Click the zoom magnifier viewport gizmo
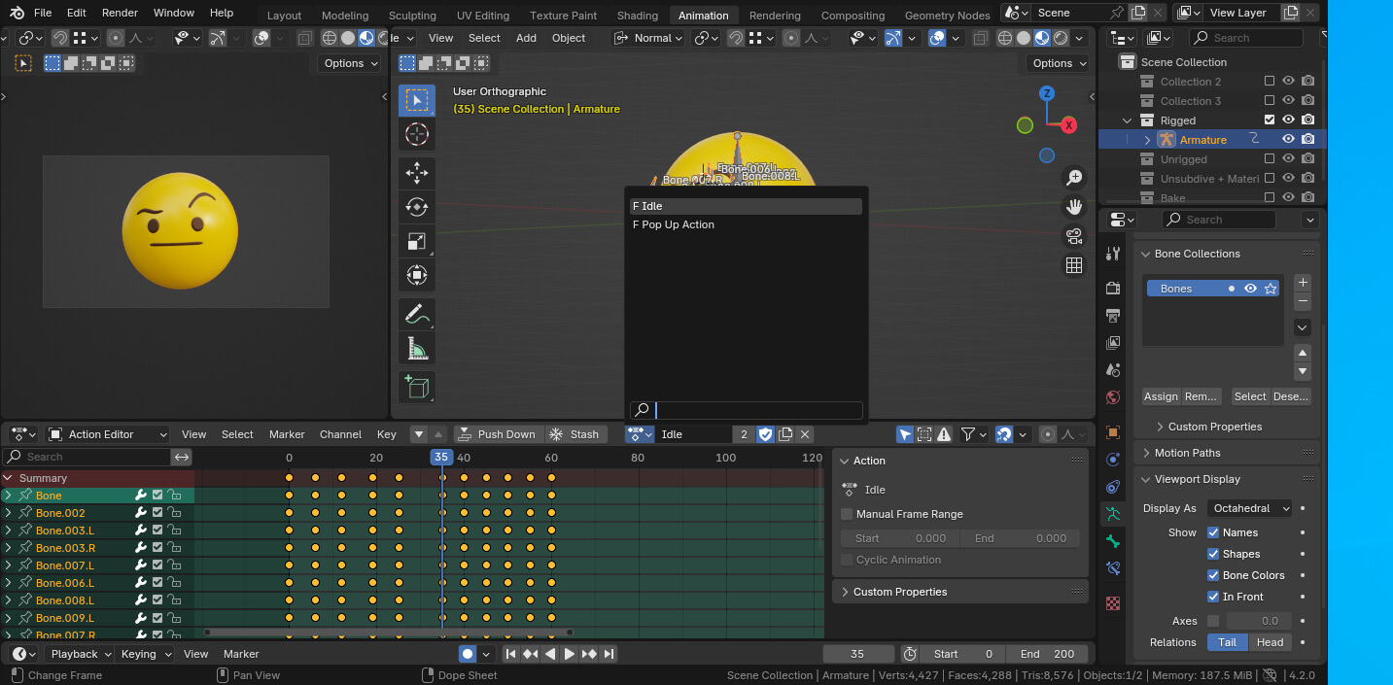This screenshot has height=685, width=1393. (x=1074, y=178)
